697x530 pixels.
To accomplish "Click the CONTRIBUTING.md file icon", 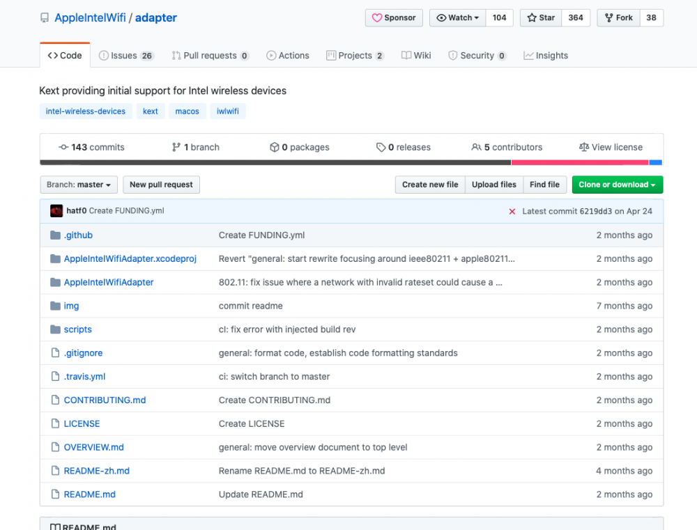I will pyautogui.click(x=55, y=400).
